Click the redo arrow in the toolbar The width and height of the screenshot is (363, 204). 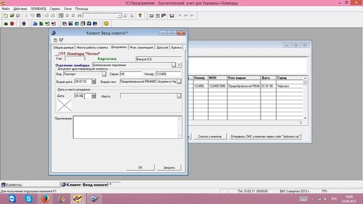tap(73, 15)
